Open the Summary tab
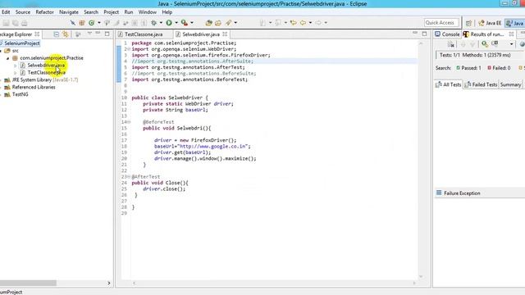This screenshot has width=525, height=295. (510, 84)
